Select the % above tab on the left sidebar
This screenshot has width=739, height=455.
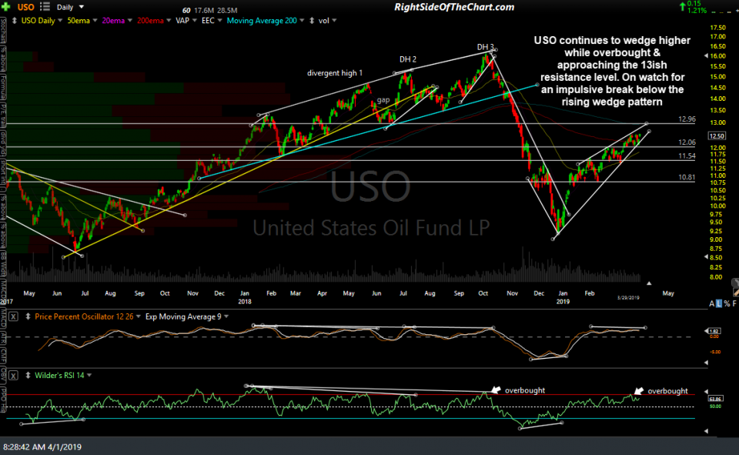tap(5, 56)
